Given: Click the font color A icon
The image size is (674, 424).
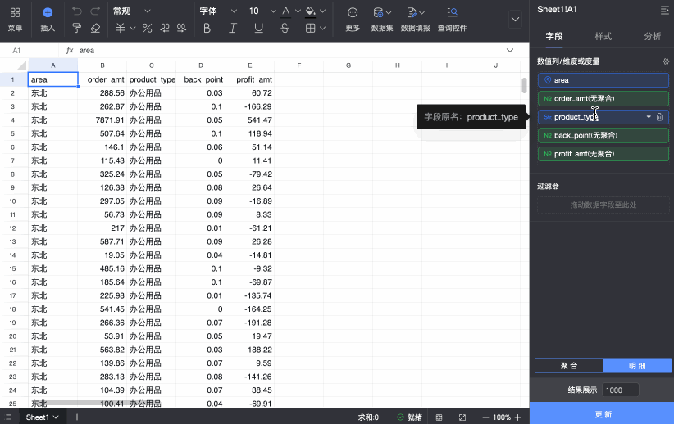Looking at the screenshot, I should [x=286, y=11].
